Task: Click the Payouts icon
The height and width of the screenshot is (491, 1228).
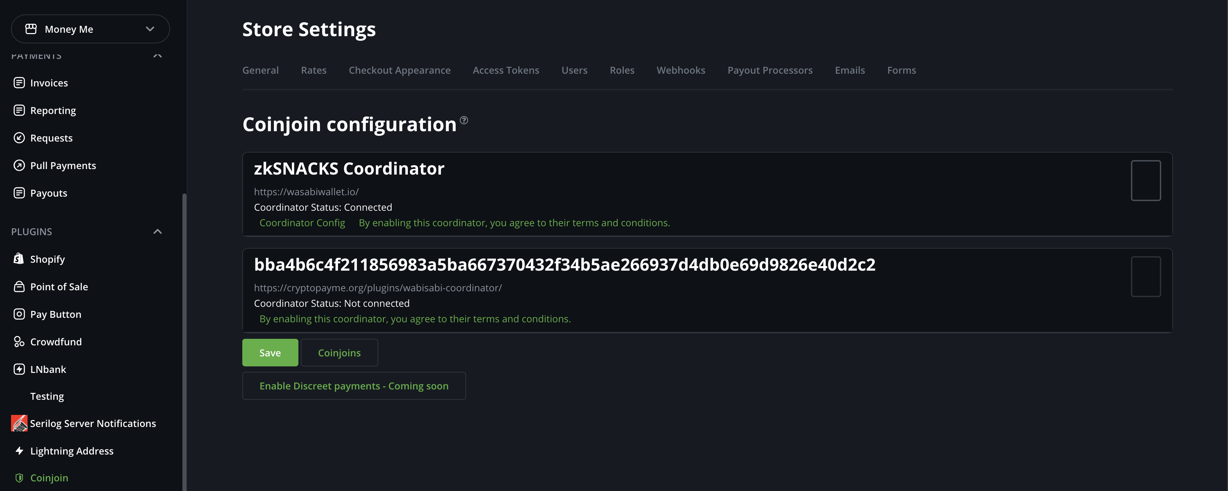Action: tap(19, 192)
